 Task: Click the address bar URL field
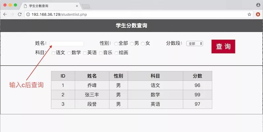pyautogui.click(x=139, y=14)
